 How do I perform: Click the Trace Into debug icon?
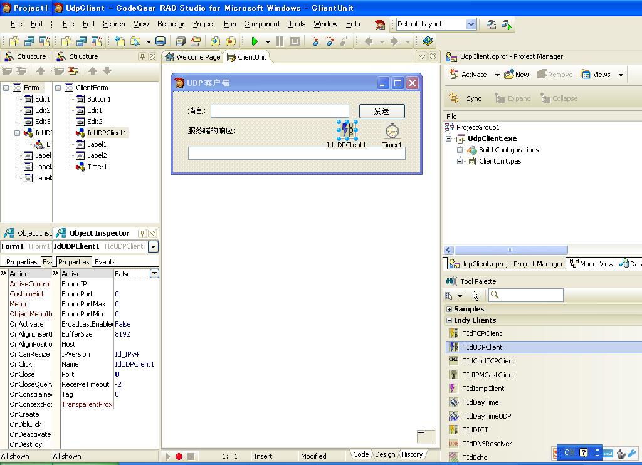[315, 41]
